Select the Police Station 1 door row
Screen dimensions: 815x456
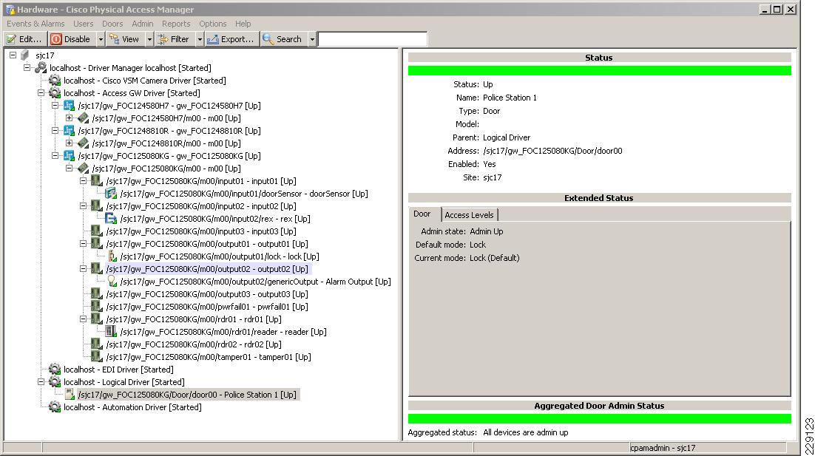tap(188, 395)
